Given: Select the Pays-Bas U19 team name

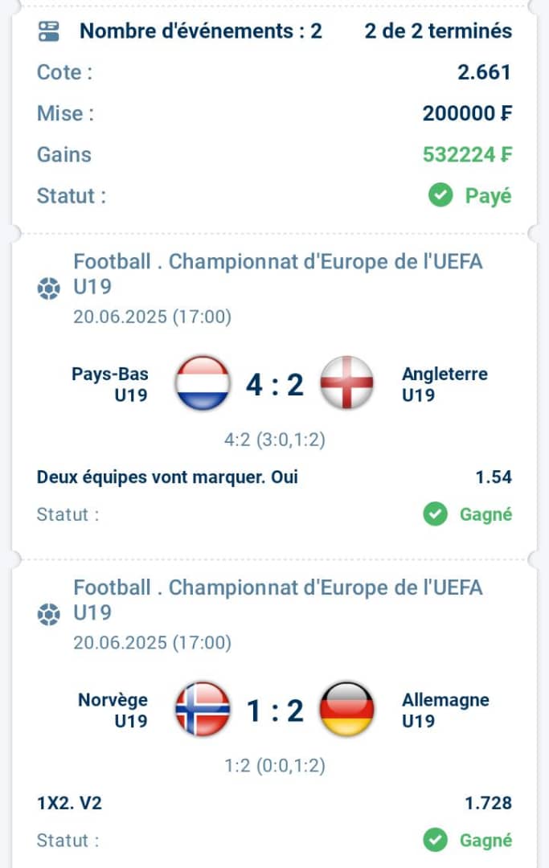Looking at the screenshot, I should click(x=110, y=384).
